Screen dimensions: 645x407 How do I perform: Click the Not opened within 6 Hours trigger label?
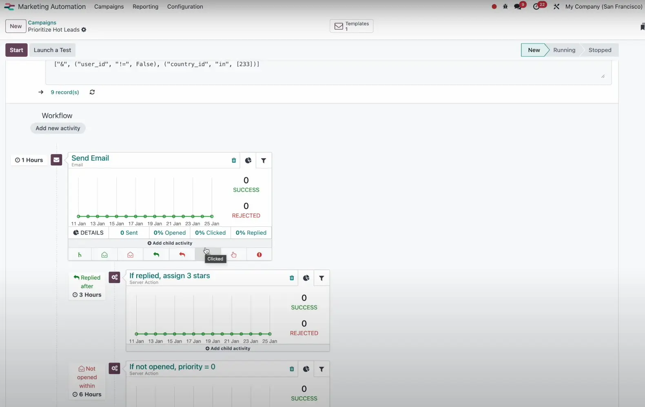(x=87, y=381)
